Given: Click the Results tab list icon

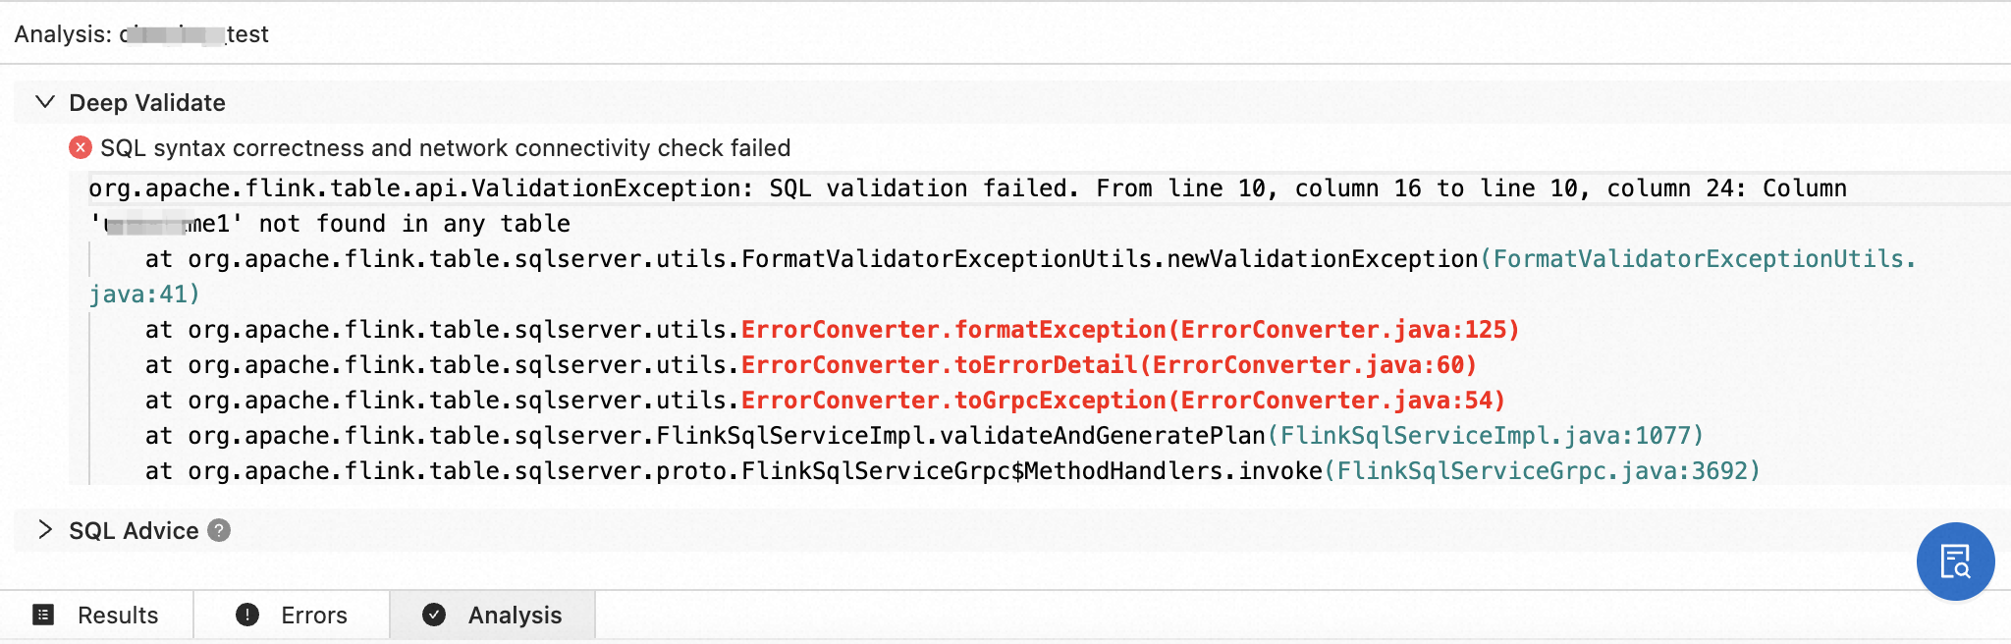Looking at the screenshot, I should click(43, 615).
